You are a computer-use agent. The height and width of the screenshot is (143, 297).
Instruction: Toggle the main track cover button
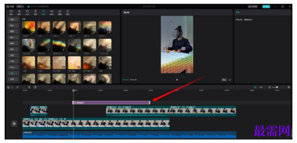(x=14, y=124)
